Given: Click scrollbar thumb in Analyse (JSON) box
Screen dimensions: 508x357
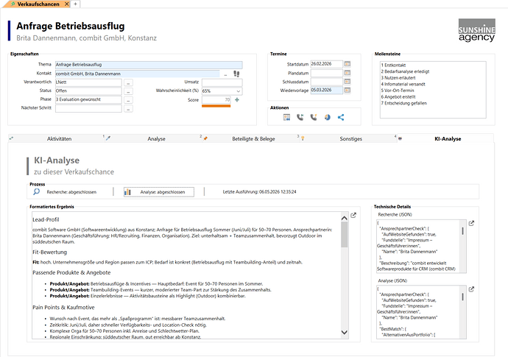Looking at the screenshot, I should click(x=462, y=297).
